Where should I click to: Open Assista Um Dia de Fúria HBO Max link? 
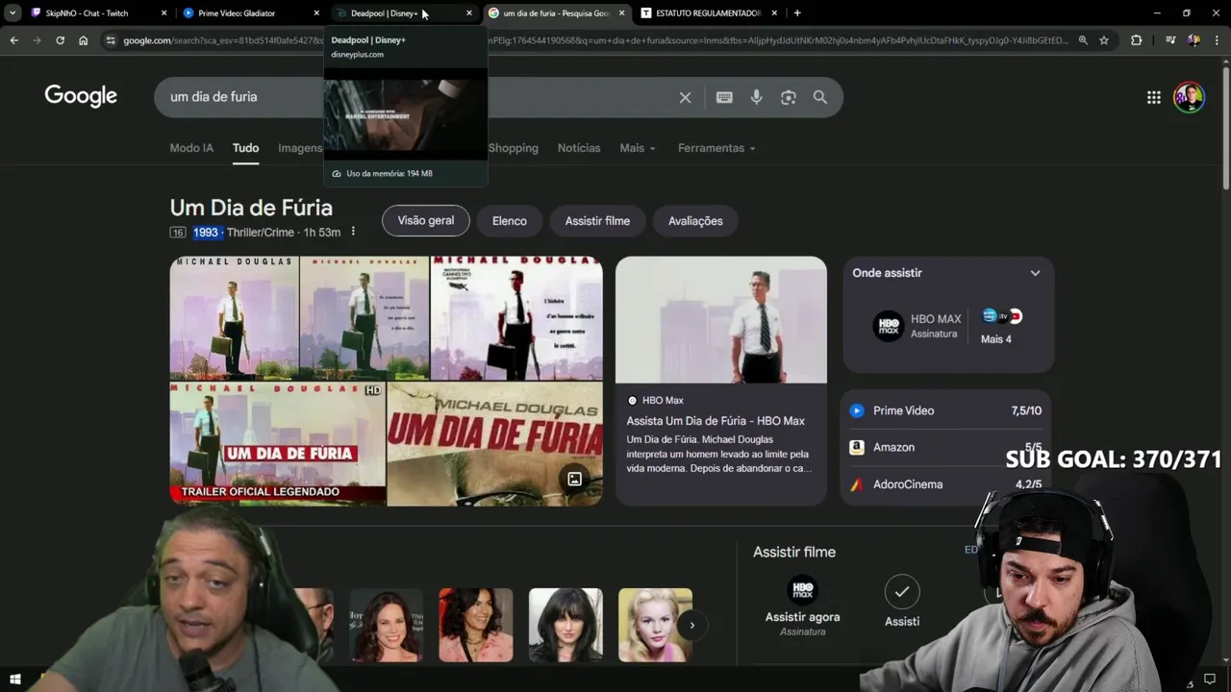pyautogui.click(x=716, y=421)
